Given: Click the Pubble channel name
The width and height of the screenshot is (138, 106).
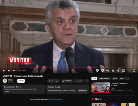Looking at the screenshot, I should point(113,88).
